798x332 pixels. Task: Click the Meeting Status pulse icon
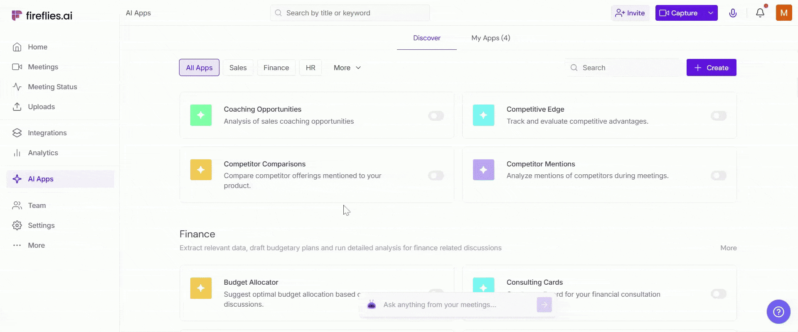coord(17,87)
